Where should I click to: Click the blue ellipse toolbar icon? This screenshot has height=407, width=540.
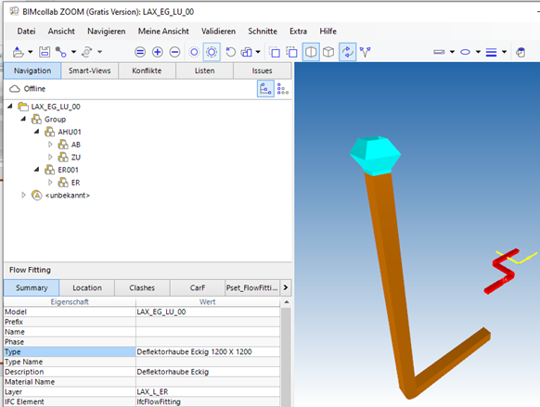(x=465, y=52)
